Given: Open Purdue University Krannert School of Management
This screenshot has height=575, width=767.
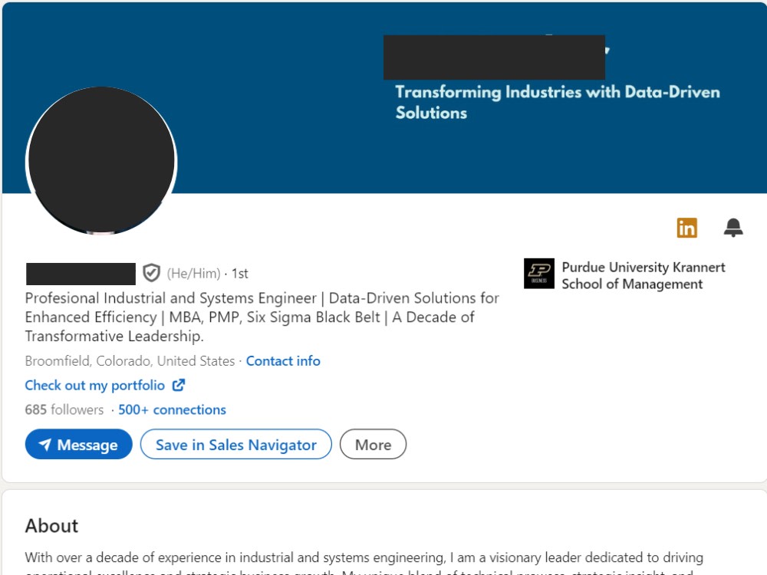Looking at the screenshot, I should pos(644,276).
